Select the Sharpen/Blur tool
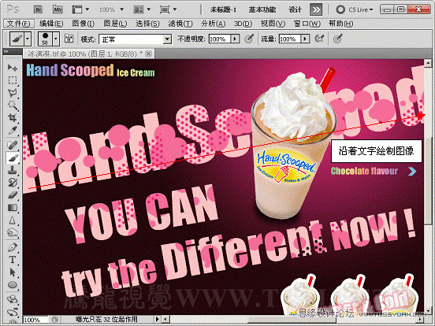Screen dimensions: 435x326 tap(12, 220)
